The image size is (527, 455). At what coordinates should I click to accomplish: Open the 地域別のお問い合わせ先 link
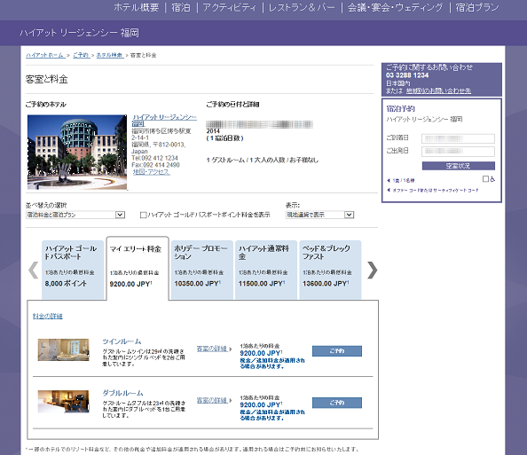(438, 90)
